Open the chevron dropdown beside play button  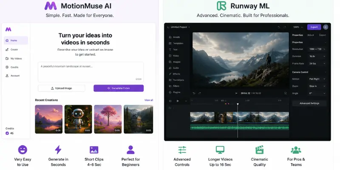coord(186,101)
